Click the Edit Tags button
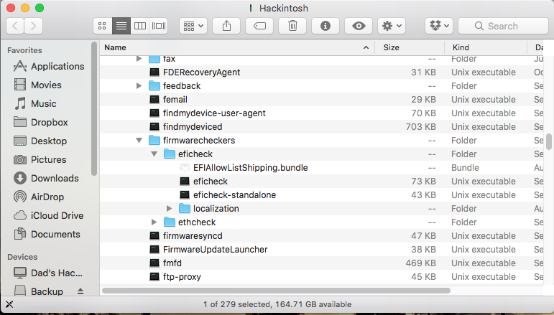554x315 pixels. tap(259, 26)
